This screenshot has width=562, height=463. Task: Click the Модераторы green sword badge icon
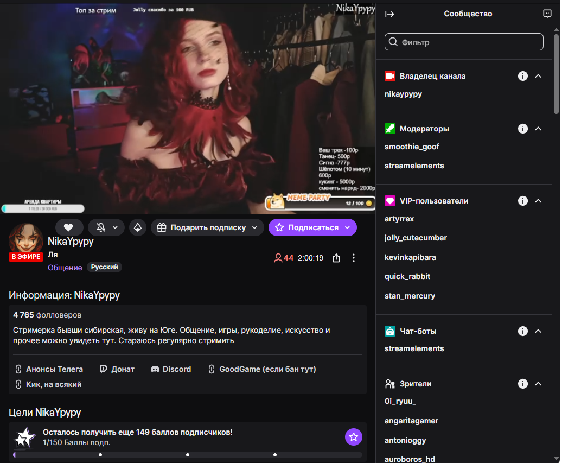click(390, 129)
